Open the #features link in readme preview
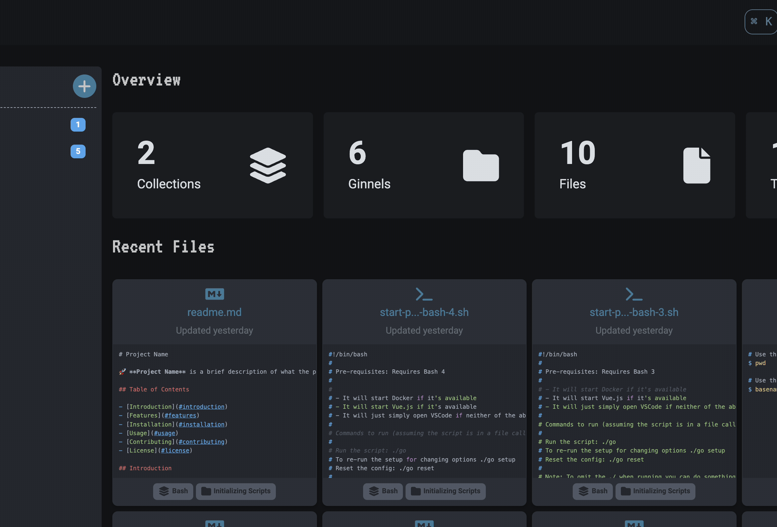The image size is (777, 527). click(181, 415)
